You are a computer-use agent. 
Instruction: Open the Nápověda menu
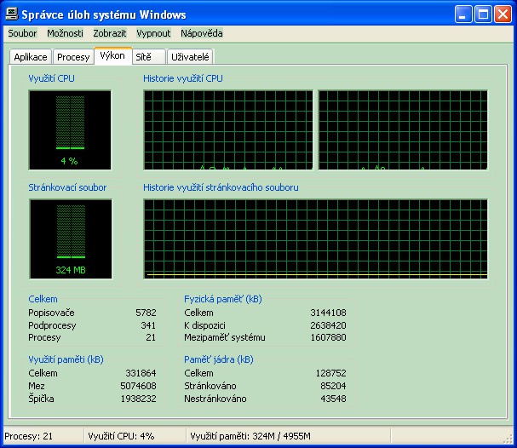pyautogui.click(x=202, y=33)
